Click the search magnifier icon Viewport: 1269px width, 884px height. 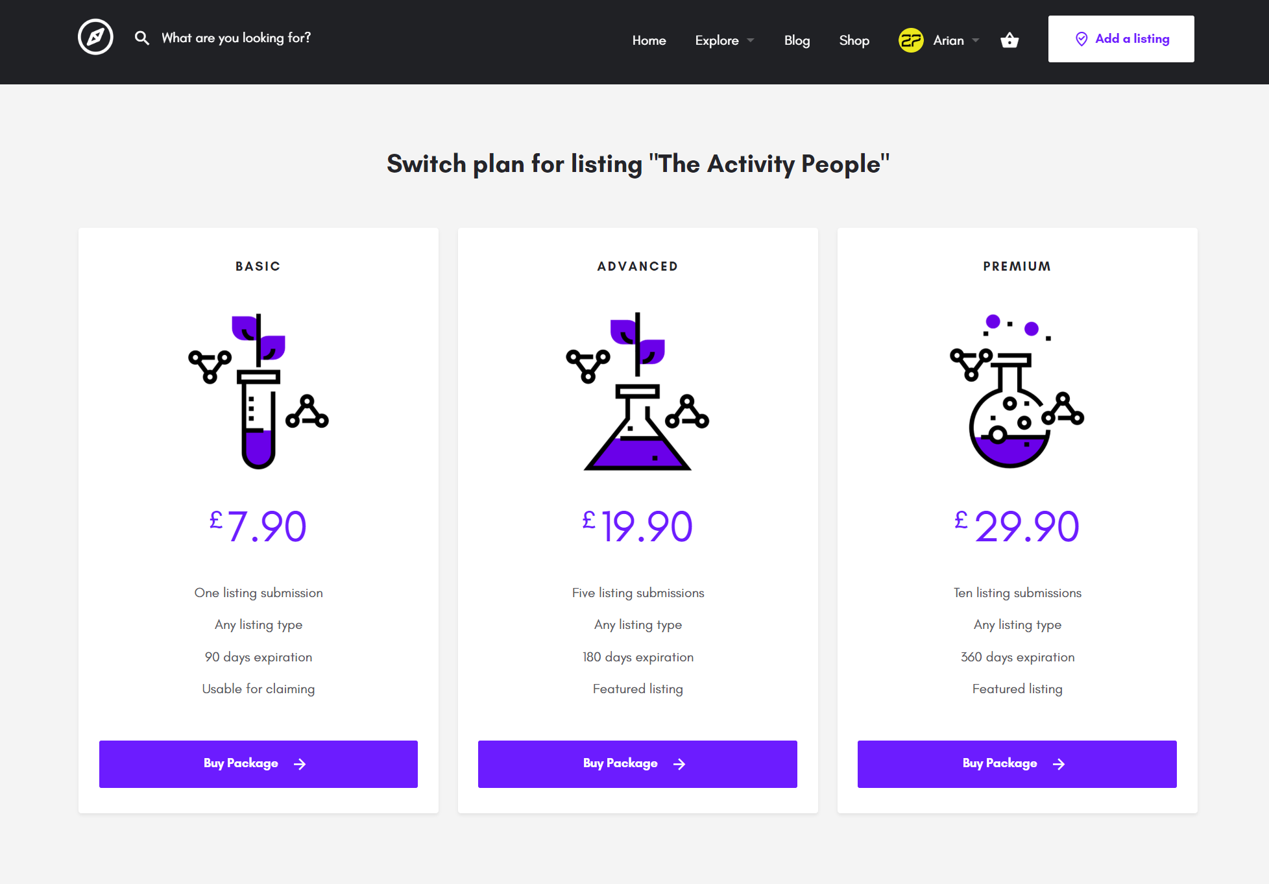[x=141, y=38]
